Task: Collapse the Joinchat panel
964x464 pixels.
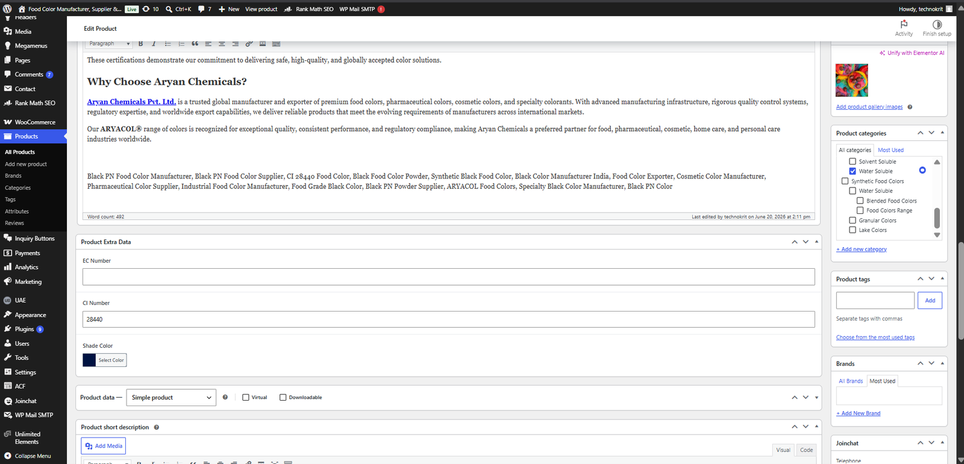Action: 942,442
